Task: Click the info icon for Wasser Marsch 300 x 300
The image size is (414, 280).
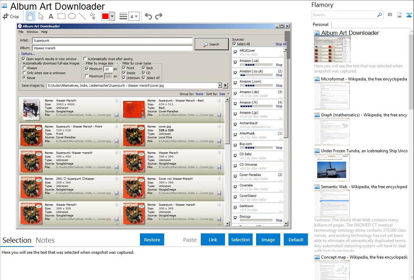Action: pyautogui.click(x=219, y=153)
